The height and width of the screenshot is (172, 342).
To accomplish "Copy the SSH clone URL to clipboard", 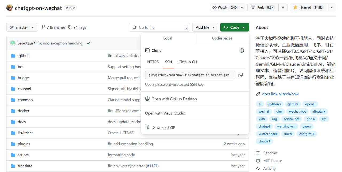I will [240, 75].
